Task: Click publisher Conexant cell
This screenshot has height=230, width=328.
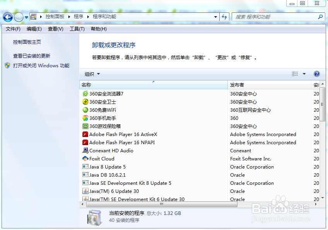Action: pyautogui.click(x=241, y=150)
